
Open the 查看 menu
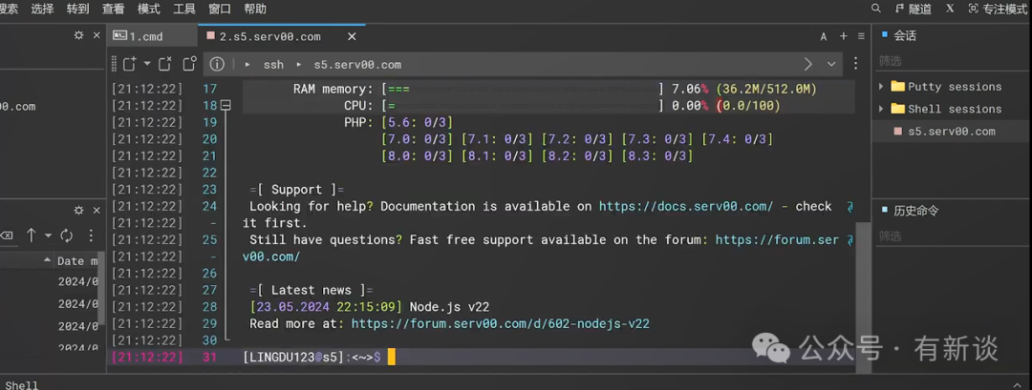[x=113, y=9]
